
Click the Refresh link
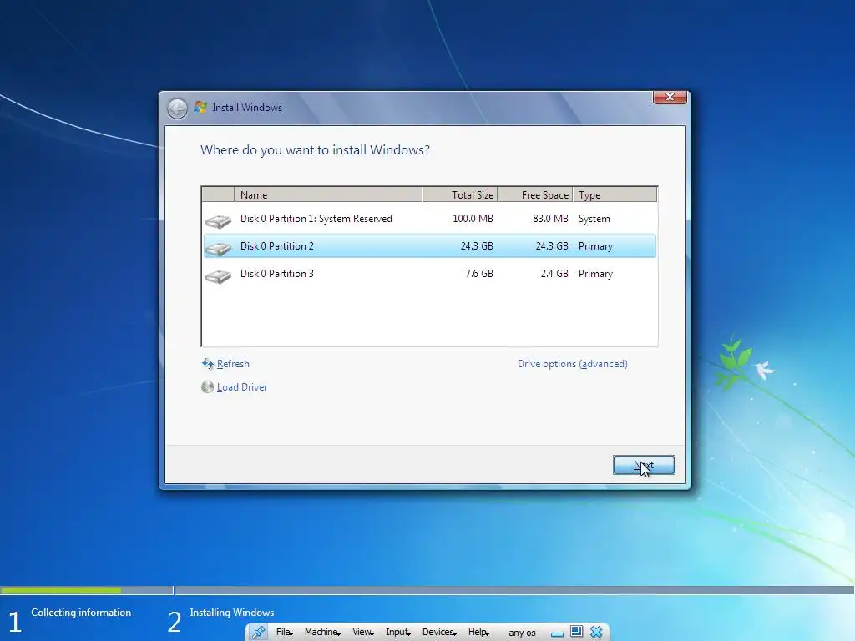click(x=233, y=364)
